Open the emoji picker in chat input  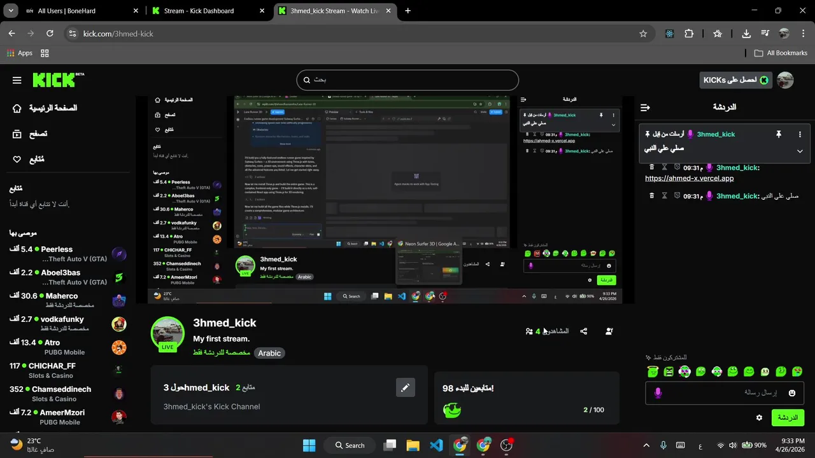pyautogui.click(x=792, y=393)
